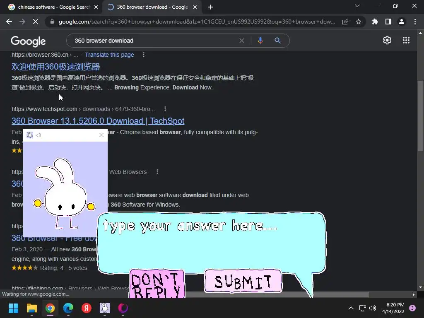Click the type your answer here box
This screenshot has height=318, width=424.
click(x=212, y=242)
